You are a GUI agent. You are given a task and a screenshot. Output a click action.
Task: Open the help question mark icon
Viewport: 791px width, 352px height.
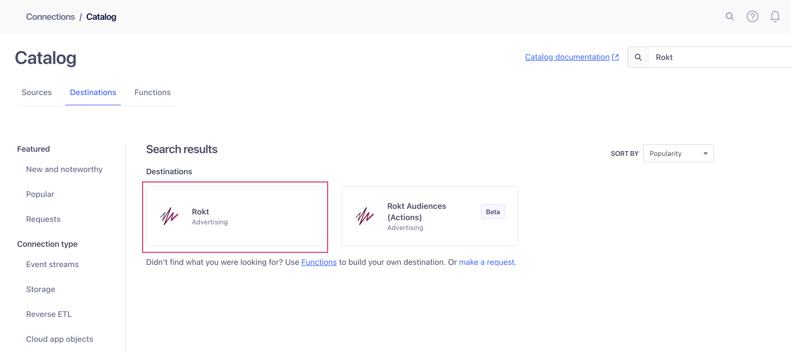pos(752,17)
